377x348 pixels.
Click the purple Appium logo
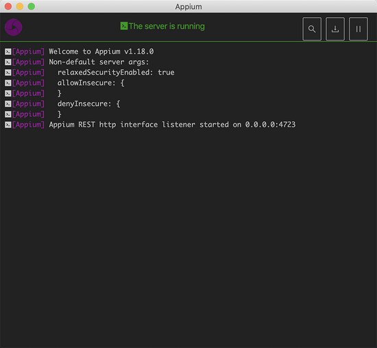pyautogui.click(x=14, y=27)
